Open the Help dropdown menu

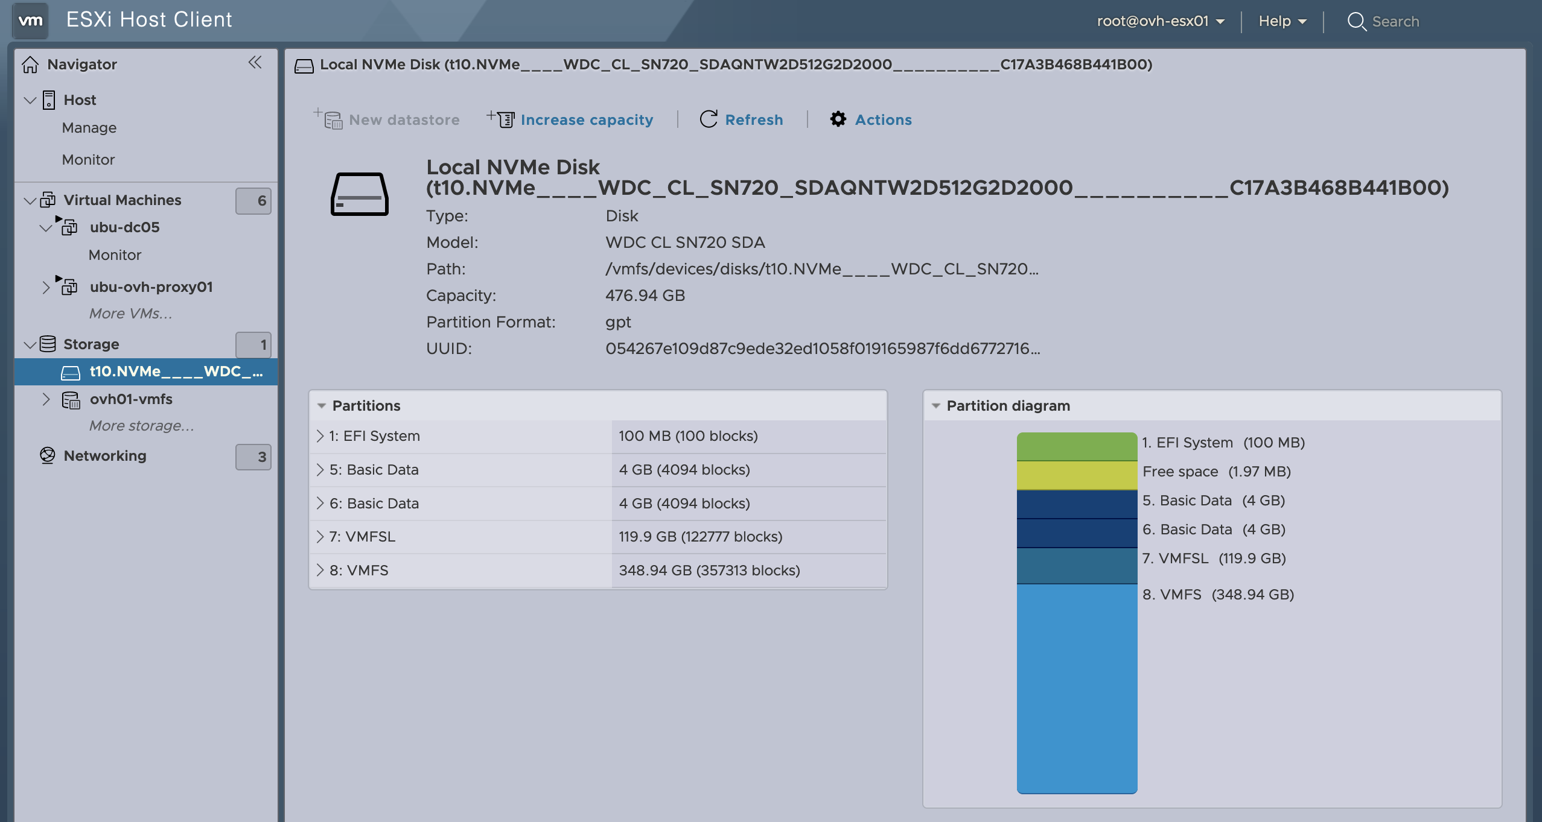tap(1282, 21)
